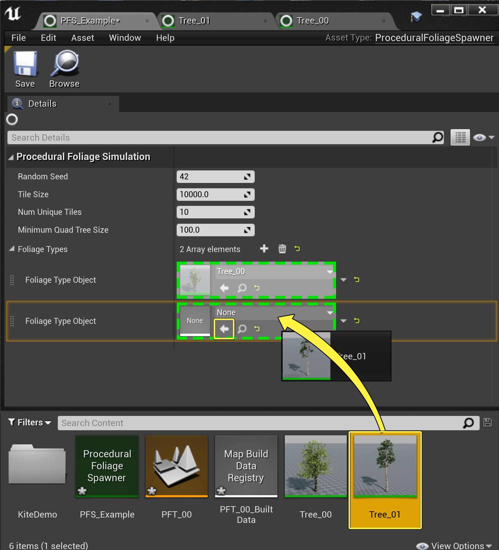Toggle the property matrix grid view
The height and width of the screenshot is (550, 499).
tap(460, 137)
